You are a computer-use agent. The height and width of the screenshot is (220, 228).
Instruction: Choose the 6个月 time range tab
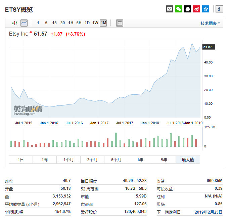click(x=116, y=160)
